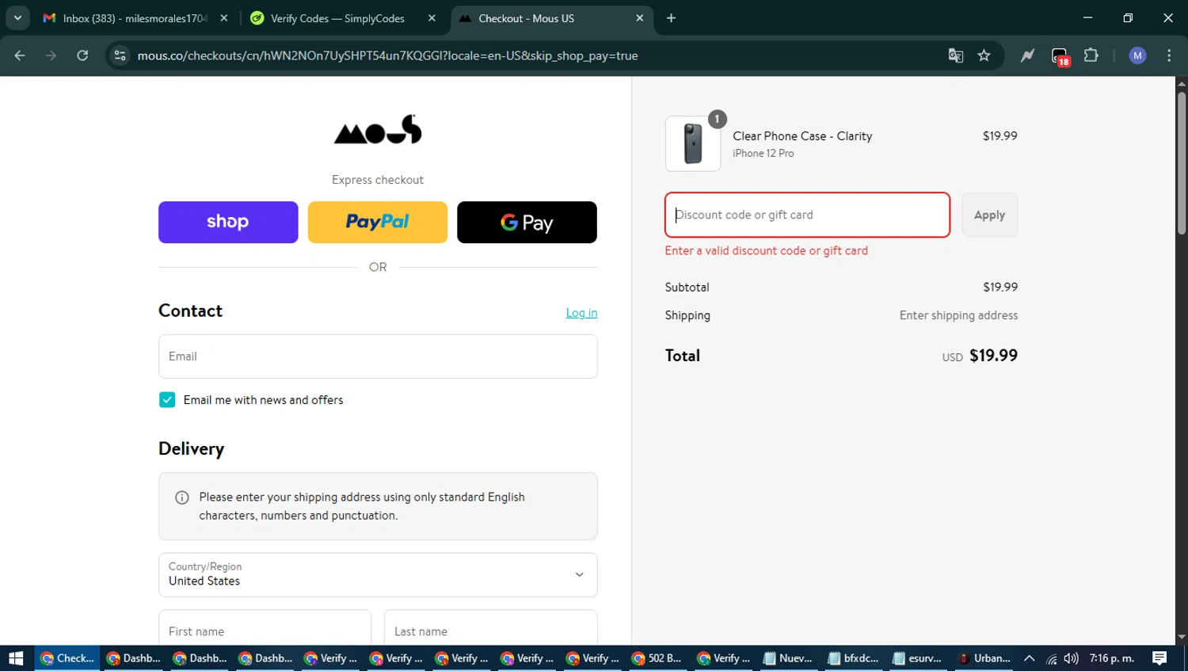Open network Wi-Fi tray icon
Screen dimensions: 1188x671
point(1052,658)
